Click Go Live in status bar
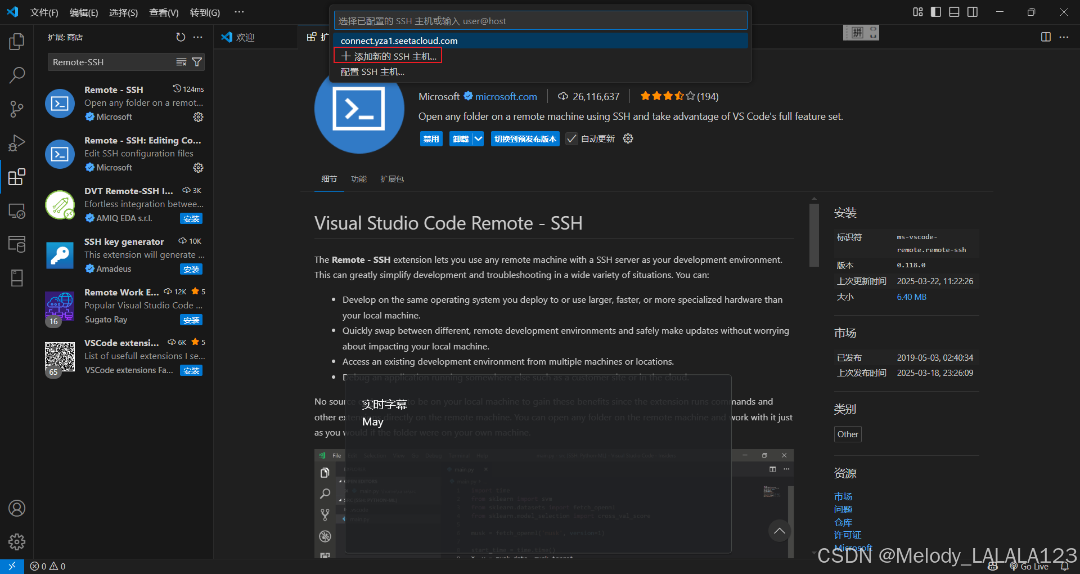1080x574 pixels. pos(1029,566)
